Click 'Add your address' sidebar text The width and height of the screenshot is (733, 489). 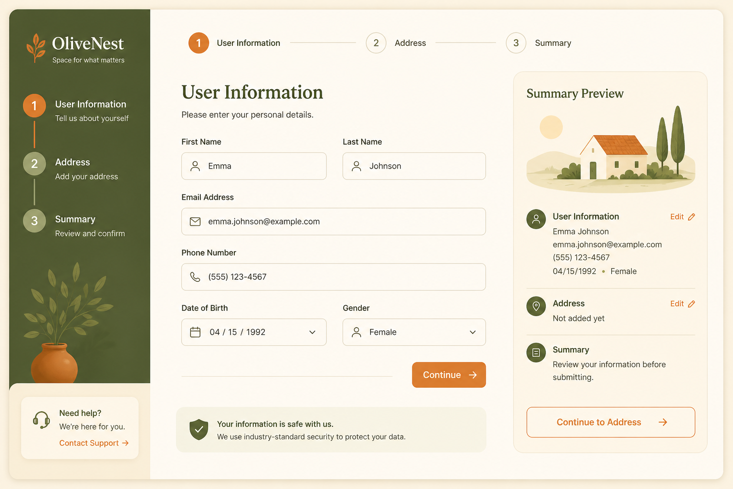tap(86, 177)
